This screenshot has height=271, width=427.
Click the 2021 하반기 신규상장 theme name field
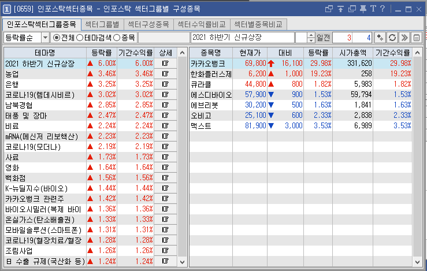[243, 38]
